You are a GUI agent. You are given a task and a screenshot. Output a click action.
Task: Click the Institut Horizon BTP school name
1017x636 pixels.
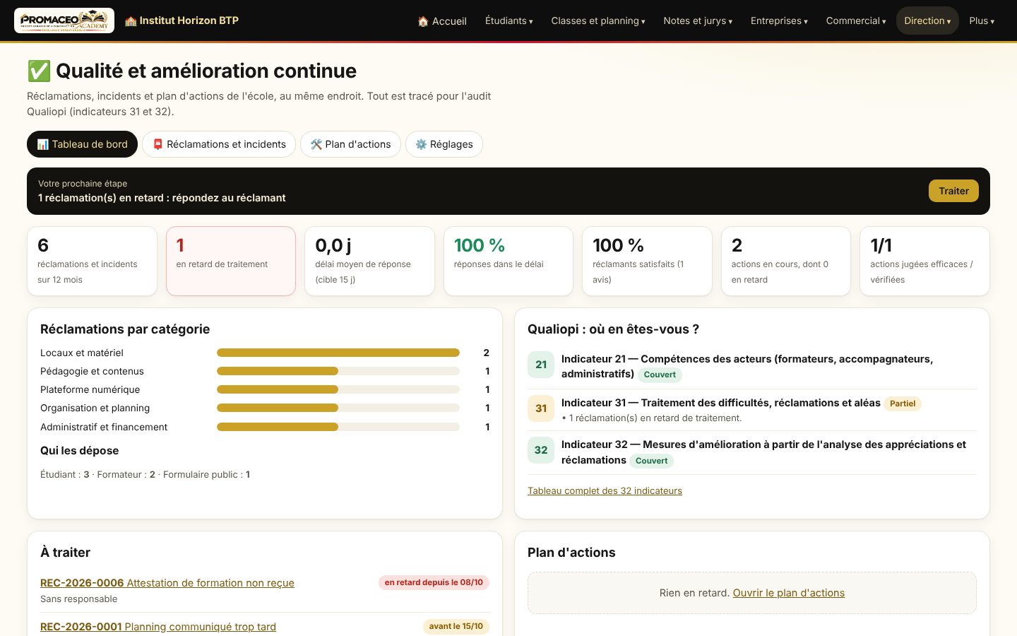(x=189, y=20)
